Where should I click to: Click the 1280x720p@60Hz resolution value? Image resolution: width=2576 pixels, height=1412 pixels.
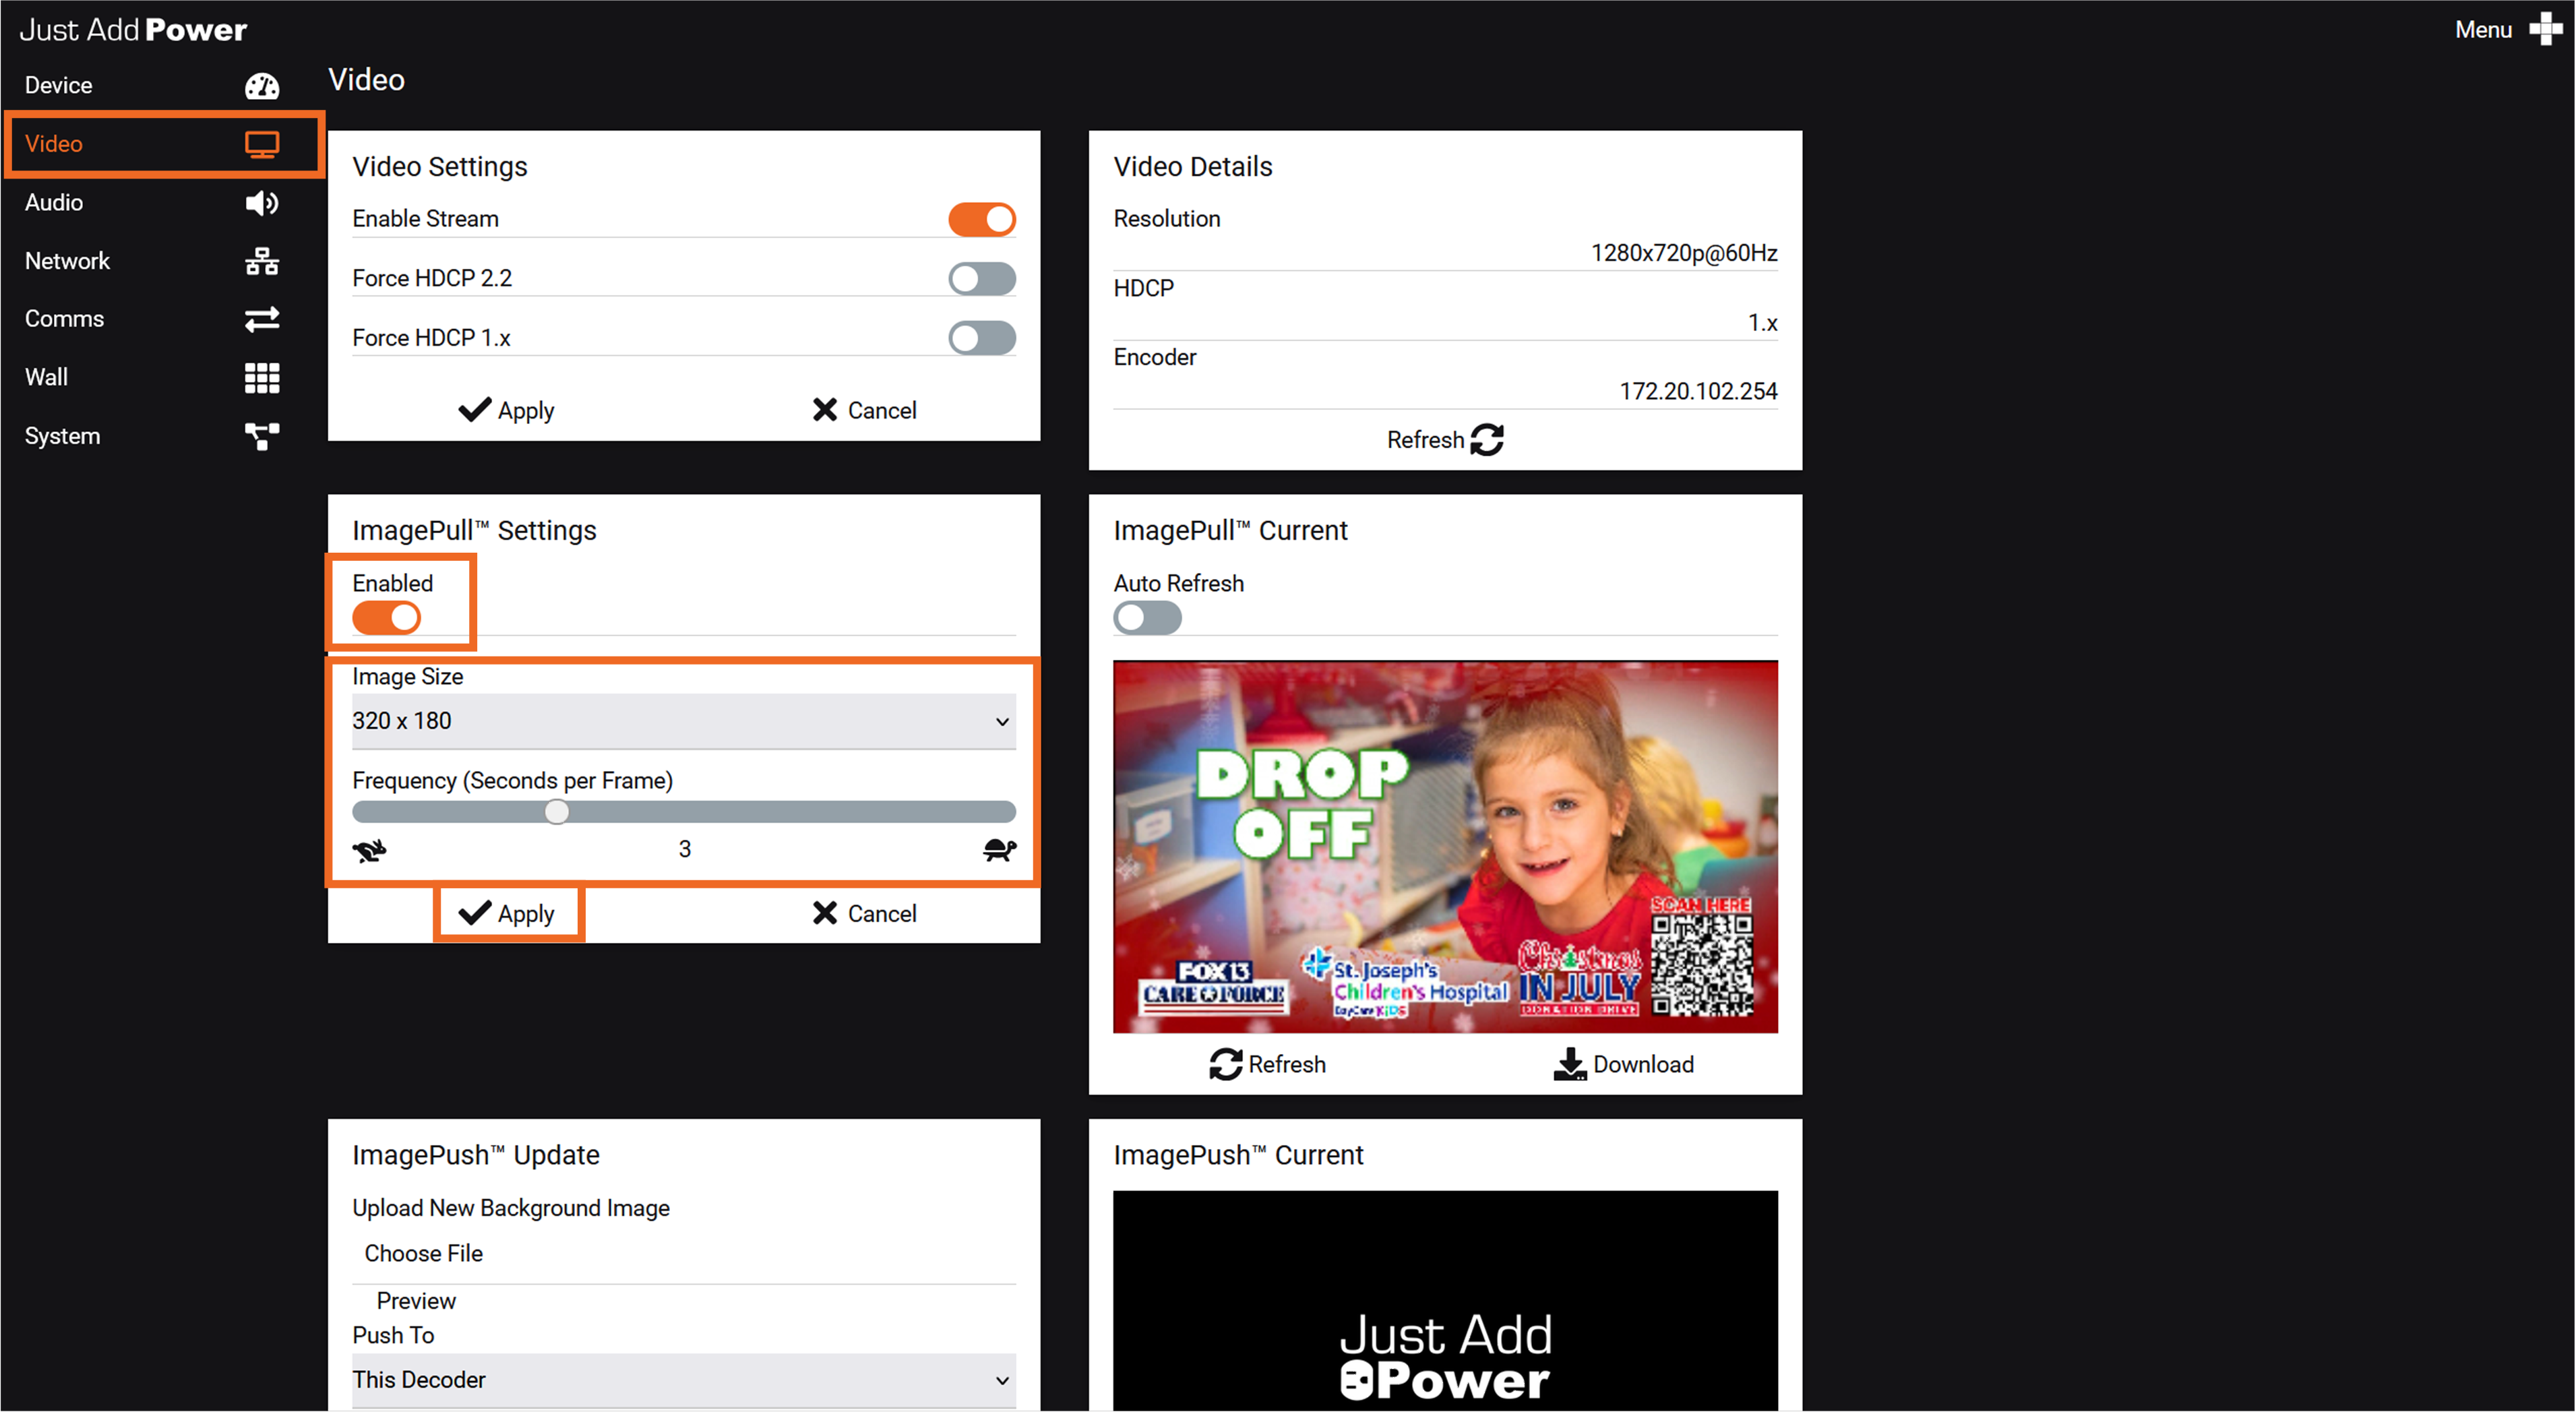click(x=1684, y=253)
